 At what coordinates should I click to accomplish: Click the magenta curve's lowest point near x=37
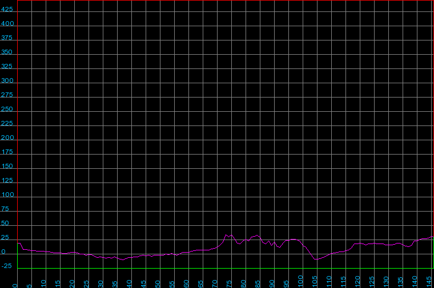122,259
